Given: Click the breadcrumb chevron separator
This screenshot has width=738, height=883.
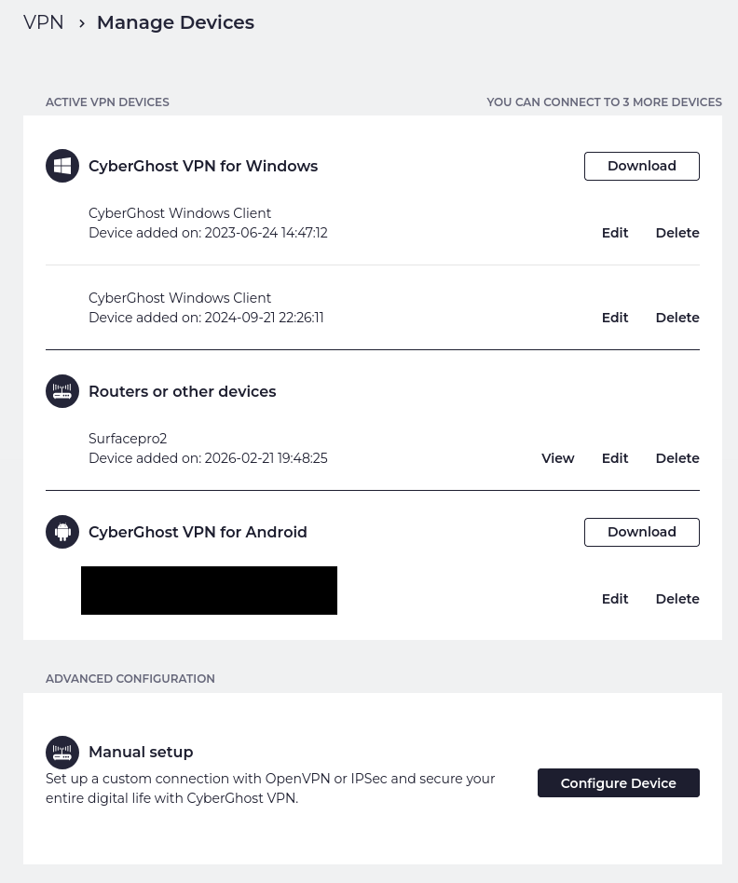Looking at the screenshot, I should click(x=82, y=23).
